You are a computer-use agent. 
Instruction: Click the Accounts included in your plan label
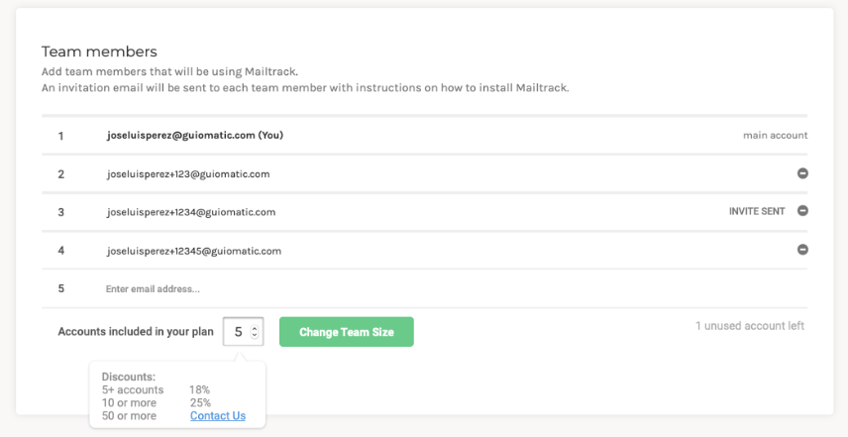click(x=136, y=332)
